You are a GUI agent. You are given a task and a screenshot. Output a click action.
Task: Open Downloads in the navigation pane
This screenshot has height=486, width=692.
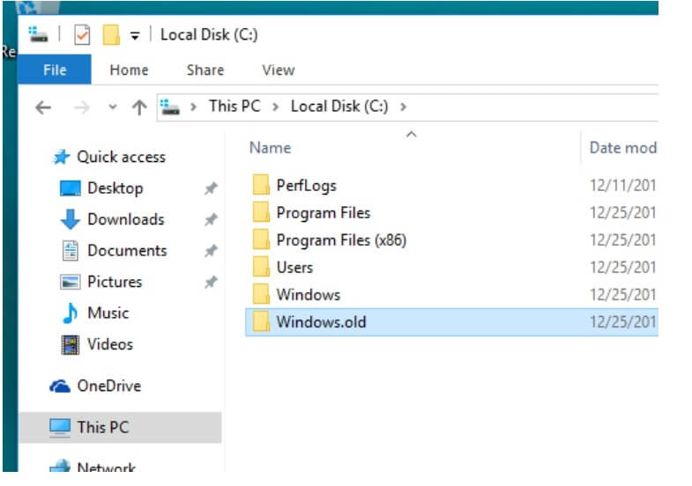tap(126, 219)
